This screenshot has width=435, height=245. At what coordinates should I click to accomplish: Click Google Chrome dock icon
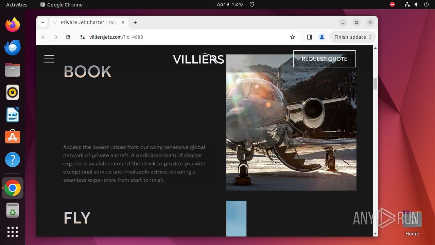[13, 188]
